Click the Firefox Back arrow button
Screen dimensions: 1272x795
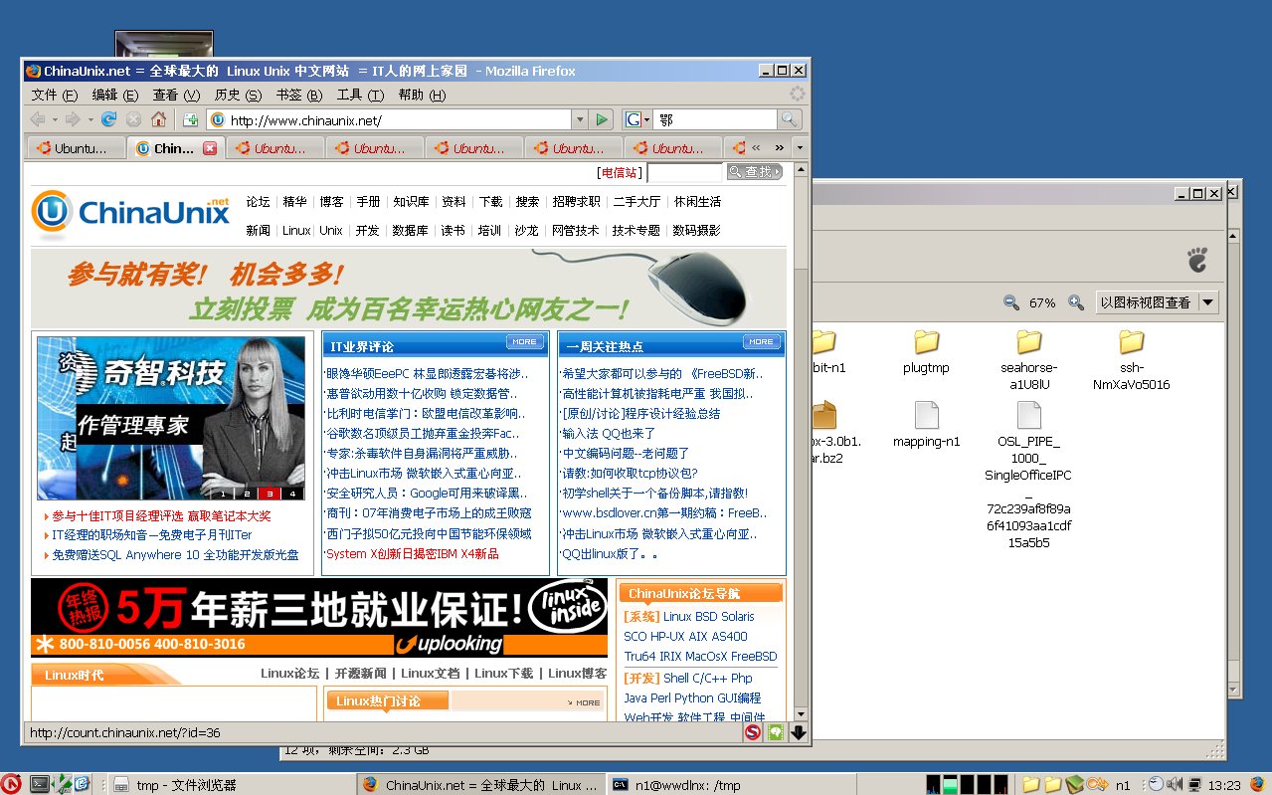coord(38,119)
